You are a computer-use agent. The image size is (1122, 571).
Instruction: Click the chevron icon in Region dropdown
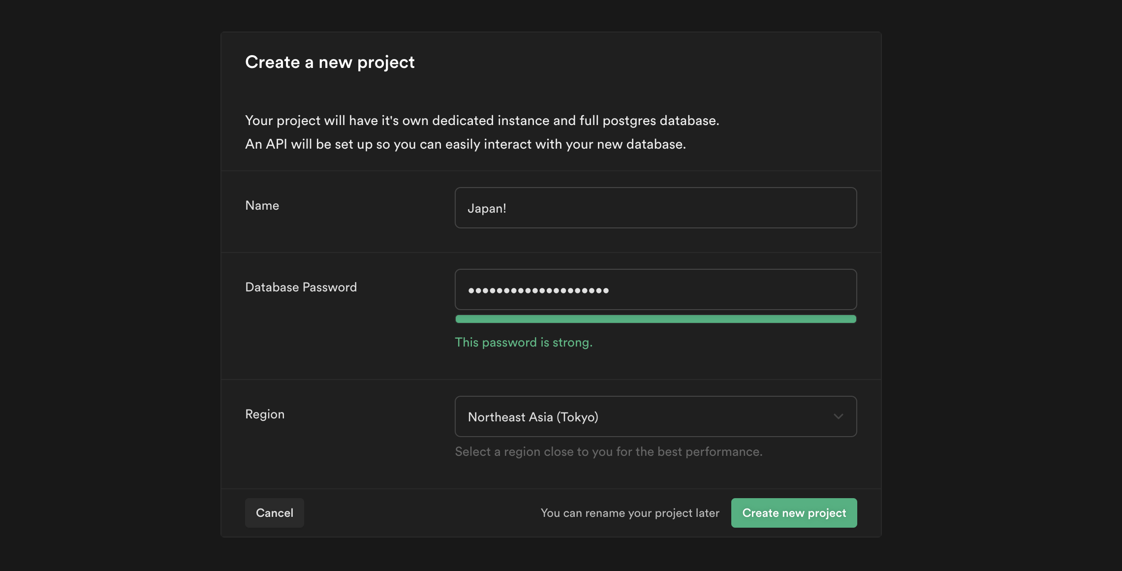pyautogui.click(x=839, y=416)
